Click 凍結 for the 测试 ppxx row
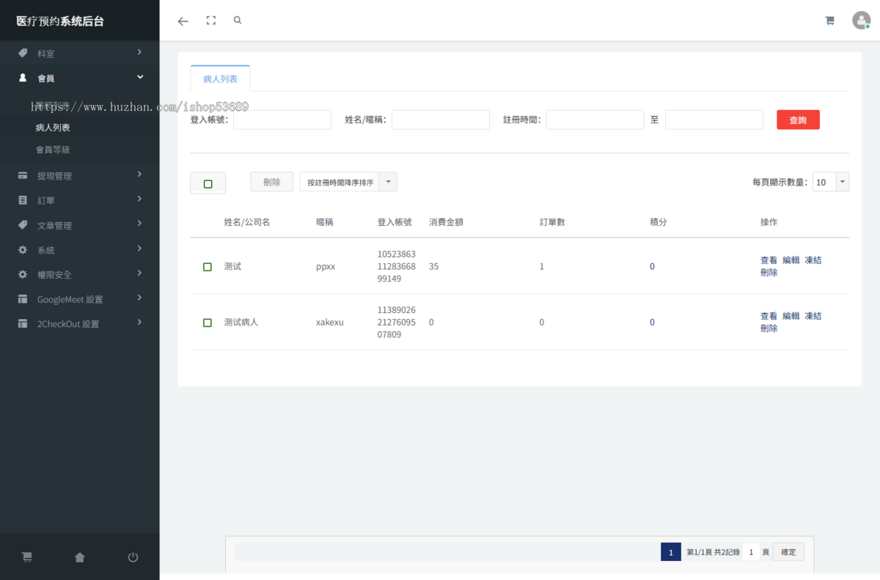The width and height of the screenshot is (880, 580). click(x=813, y=260)
